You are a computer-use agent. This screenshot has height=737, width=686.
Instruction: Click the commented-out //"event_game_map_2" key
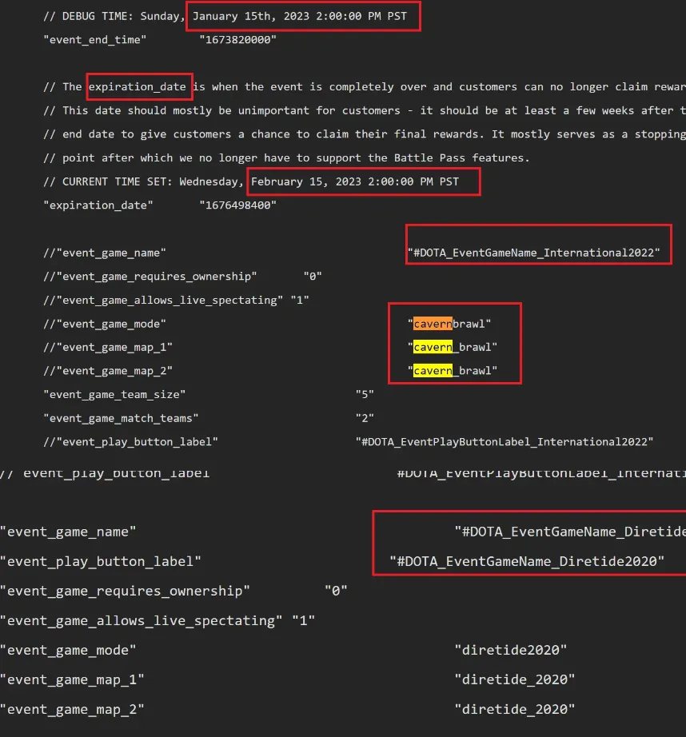tap(108, 371)
